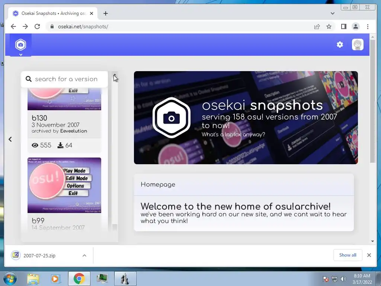Click the Homepage panel header
Screen dimensions: 381x286
[244, 184]
